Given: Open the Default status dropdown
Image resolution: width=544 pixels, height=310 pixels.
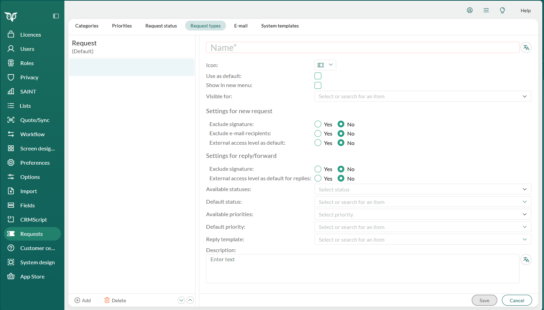Looking at the screenshot, I should pyautogui.click(x=423, y=202).
